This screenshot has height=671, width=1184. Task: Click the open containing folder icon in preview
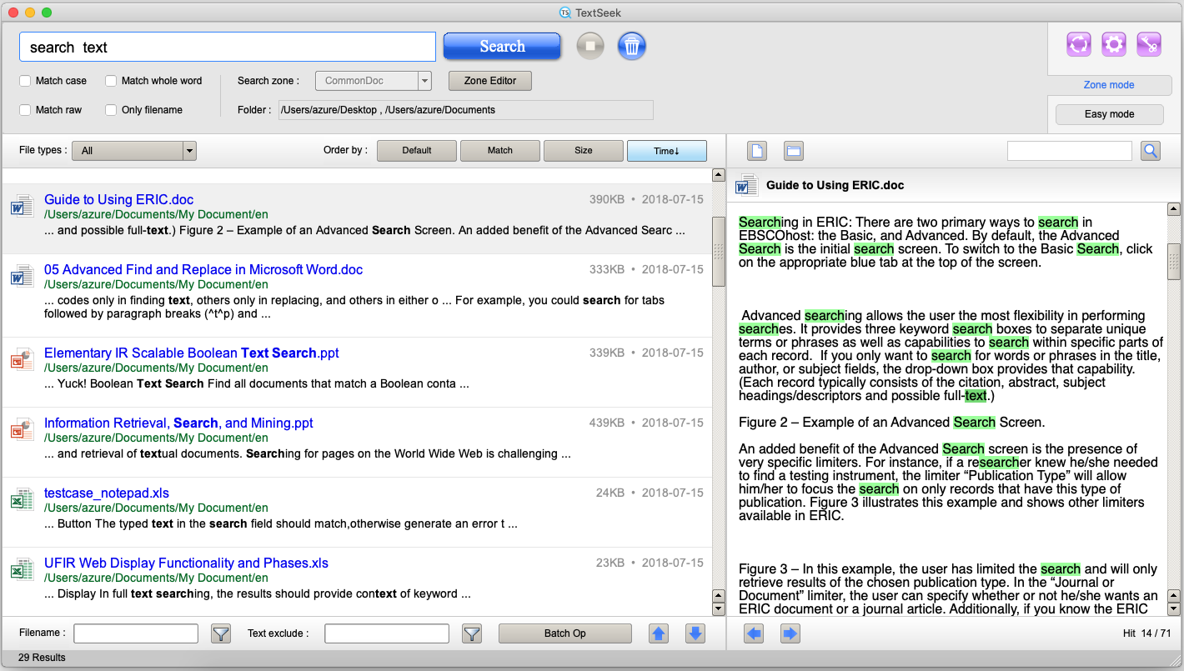pyautogui.click(x=793, y=151)
